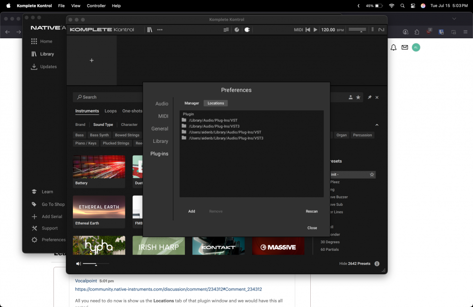Open the community.native-instruments.com comment link
The width and height of the screenshot is (473, 307).
click(168, 289)
